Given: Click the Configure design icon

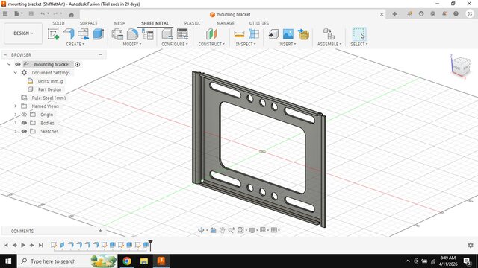Looking at the screenshot, I should tap(167, 34).
